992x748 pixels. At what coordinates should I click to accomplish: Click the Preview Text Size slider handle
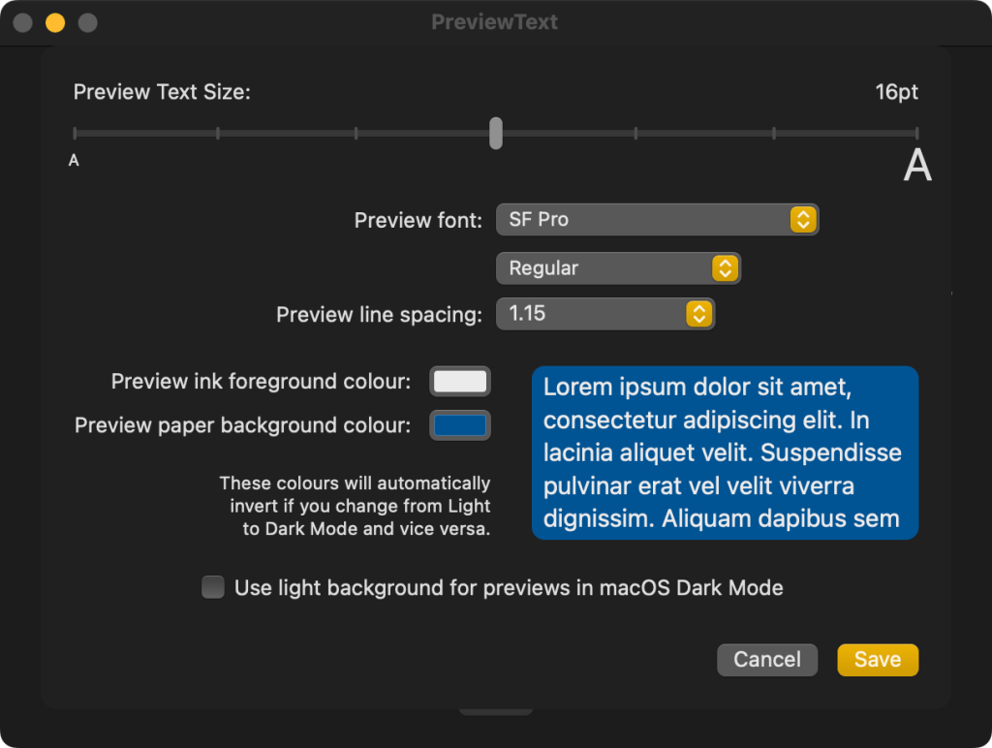pos(495,133)
